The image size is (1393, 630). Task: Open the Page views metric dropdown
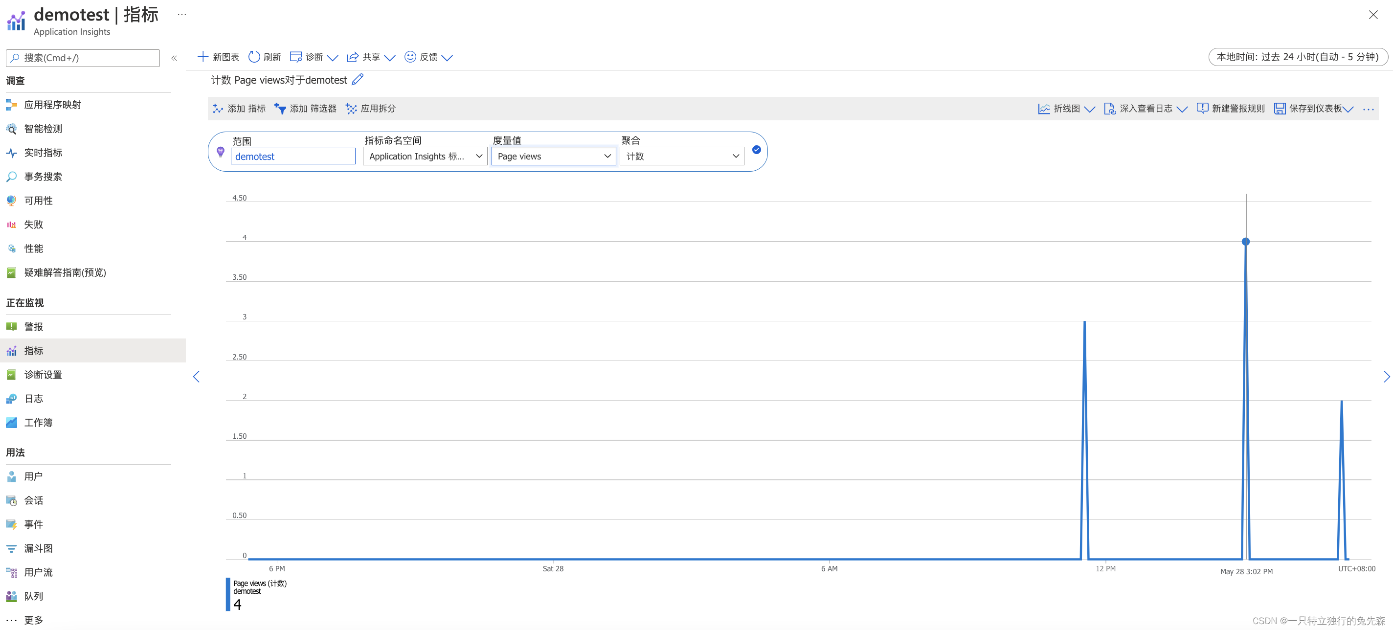[x=553, y=157]
